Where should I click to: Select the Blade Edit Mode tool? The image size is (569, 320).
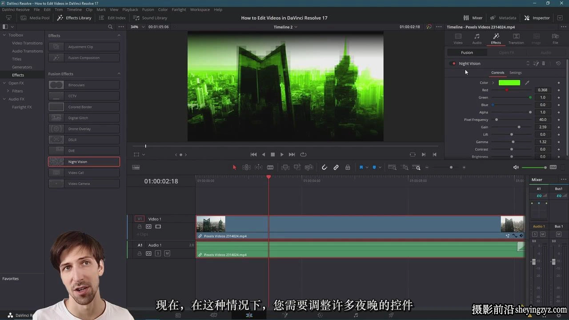coord(270,168)
